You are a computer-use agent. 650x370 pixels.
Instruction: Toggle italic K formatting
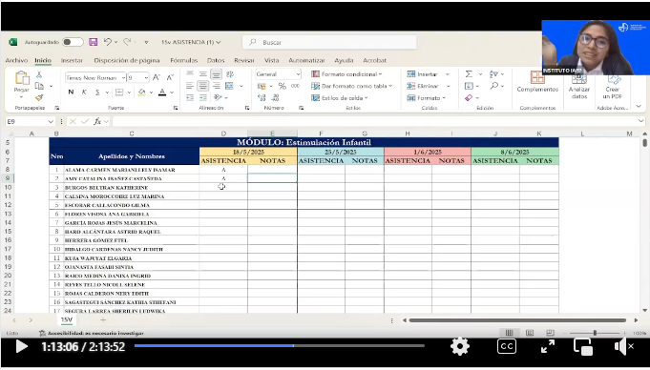coord(84,92)
